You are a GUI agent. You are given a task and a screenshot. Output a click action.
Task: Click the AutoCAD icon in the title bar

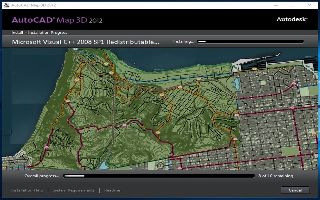tap(7, 5)
